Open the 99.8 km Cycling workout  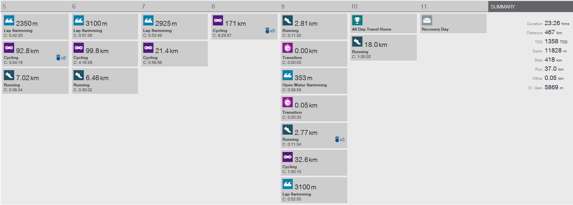pos(105,54)
